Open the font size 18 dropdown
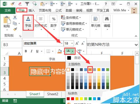 pos(72,43)
